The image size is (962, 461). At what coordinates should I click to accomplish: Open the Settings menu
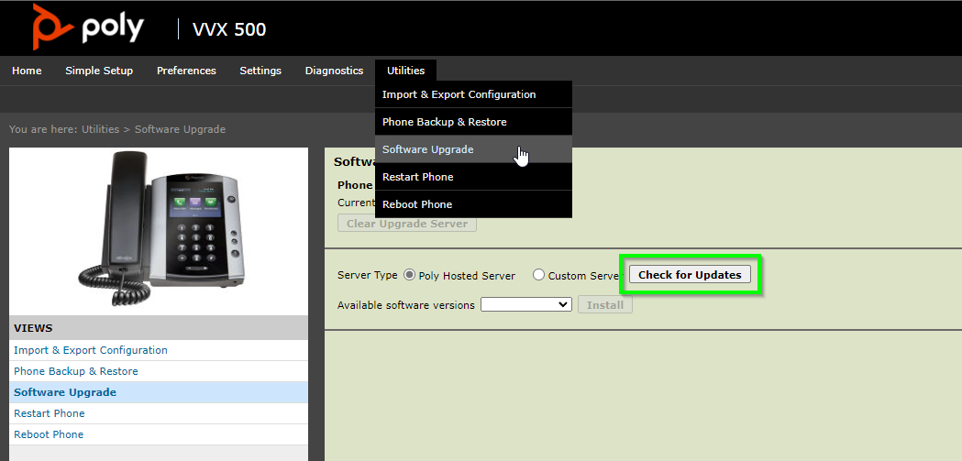click(260, 71)
